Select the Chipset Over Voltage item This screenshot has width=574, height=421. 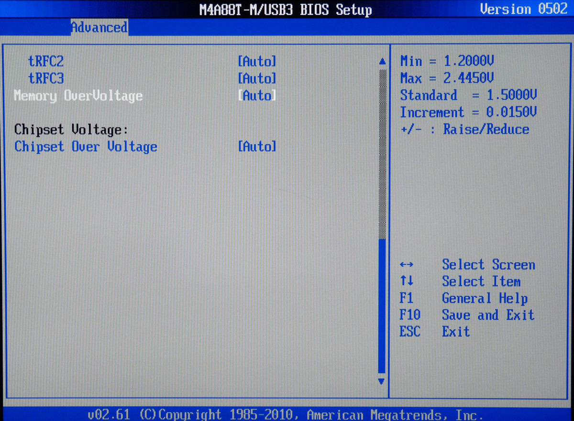[86, 147]
